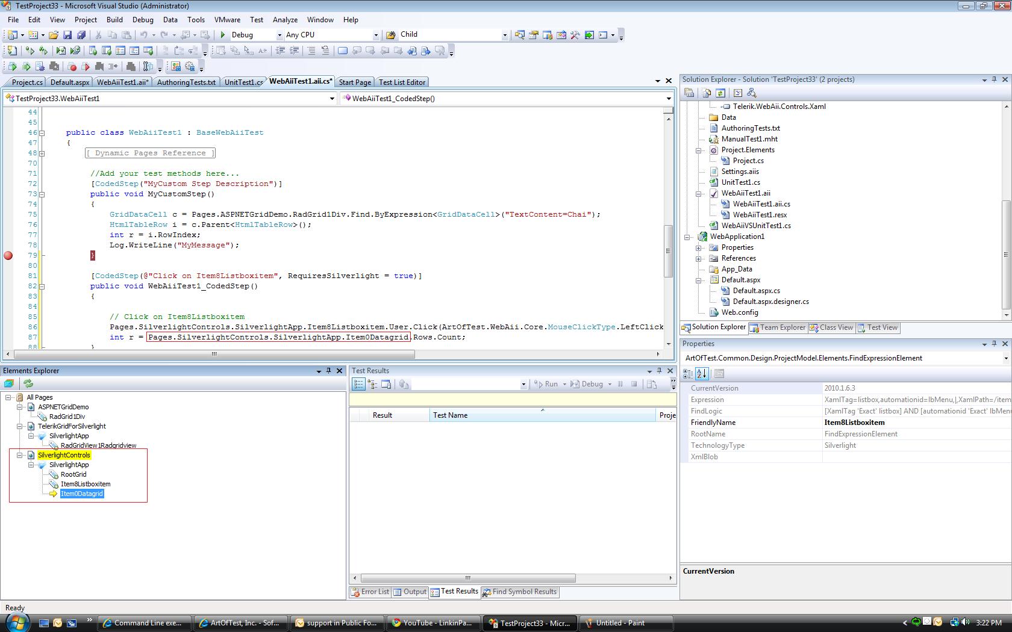This screenshot has width=1012, height=632.
Task: Click the green Start Debugging play icon
Action: [x=223, y=35]
